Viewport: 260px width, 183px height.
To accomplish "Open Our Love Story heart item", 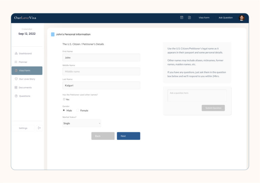I will click(27, 79).
